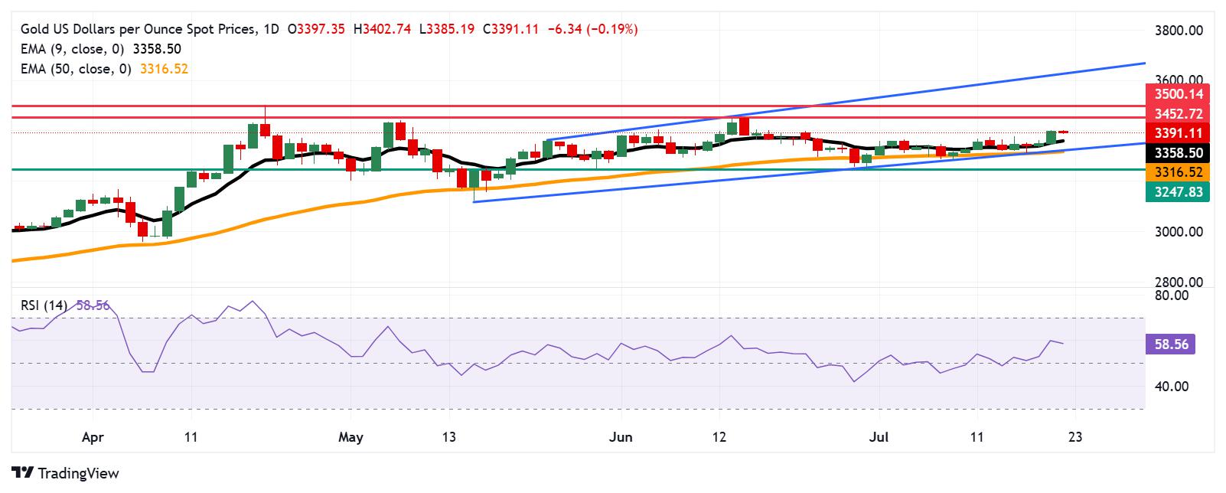1226x493 pixels.
Task: Select the Gold US Dollars per Ounce title
Action: [x=140, y=29]
